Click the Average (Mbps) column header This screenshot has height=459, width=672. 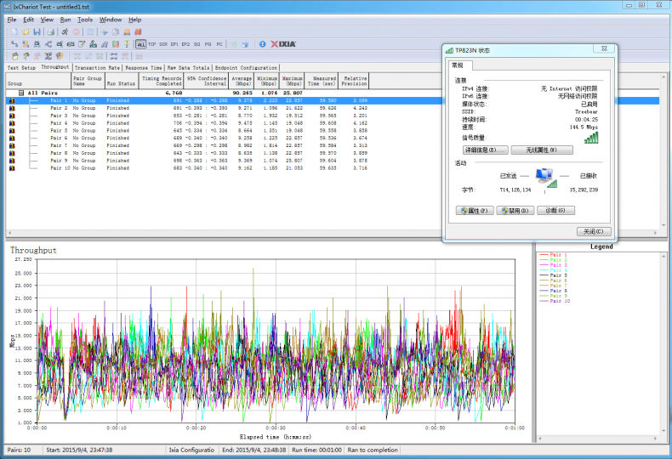[242, 81]
